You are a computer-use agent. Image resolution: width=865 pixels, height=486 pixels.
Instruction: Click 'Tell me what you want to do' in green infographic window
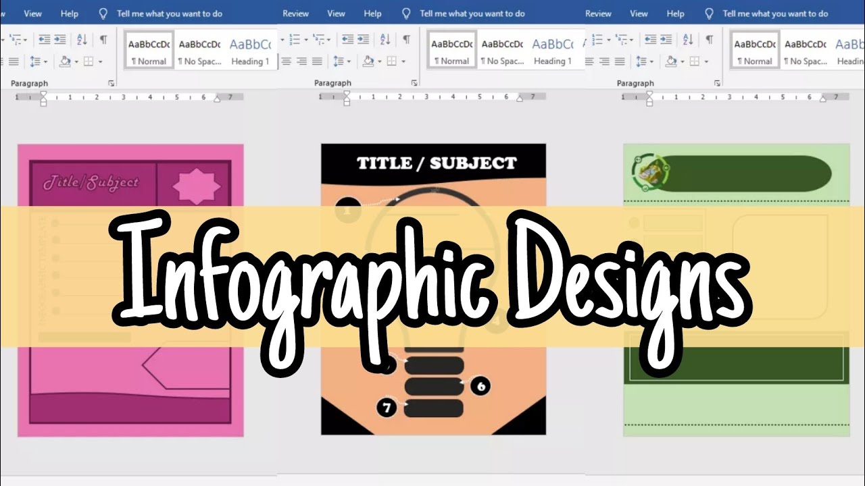(774, 13)
